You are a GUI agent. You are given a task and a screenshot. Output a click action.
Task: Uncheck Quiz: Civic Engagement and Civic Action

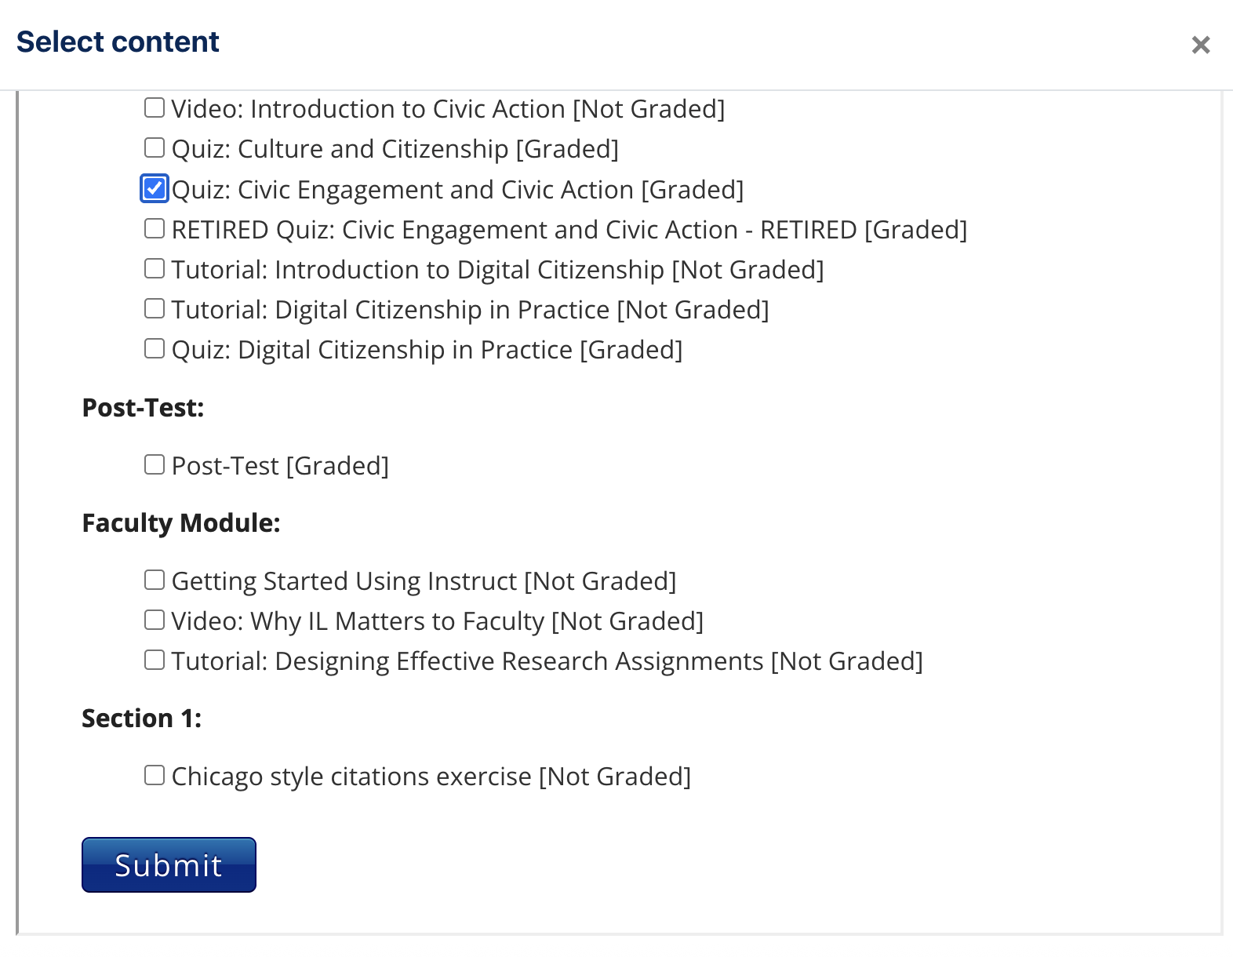click(155, 188)
